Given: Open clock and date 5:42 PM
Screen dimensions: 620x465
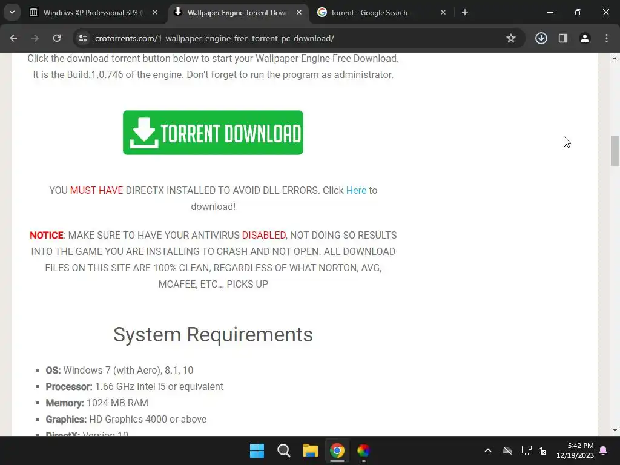Looking at the screenshot, I should 575,450.
